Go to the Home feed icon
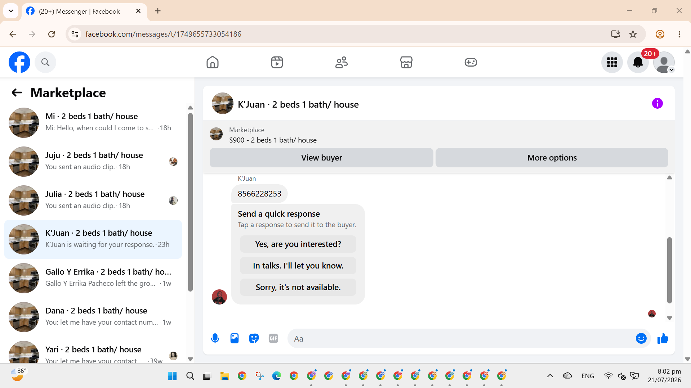 213,62
